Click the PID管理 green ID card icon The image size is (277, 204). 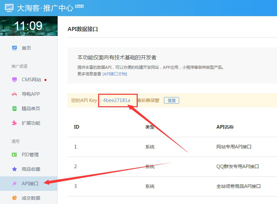point(14,155)
